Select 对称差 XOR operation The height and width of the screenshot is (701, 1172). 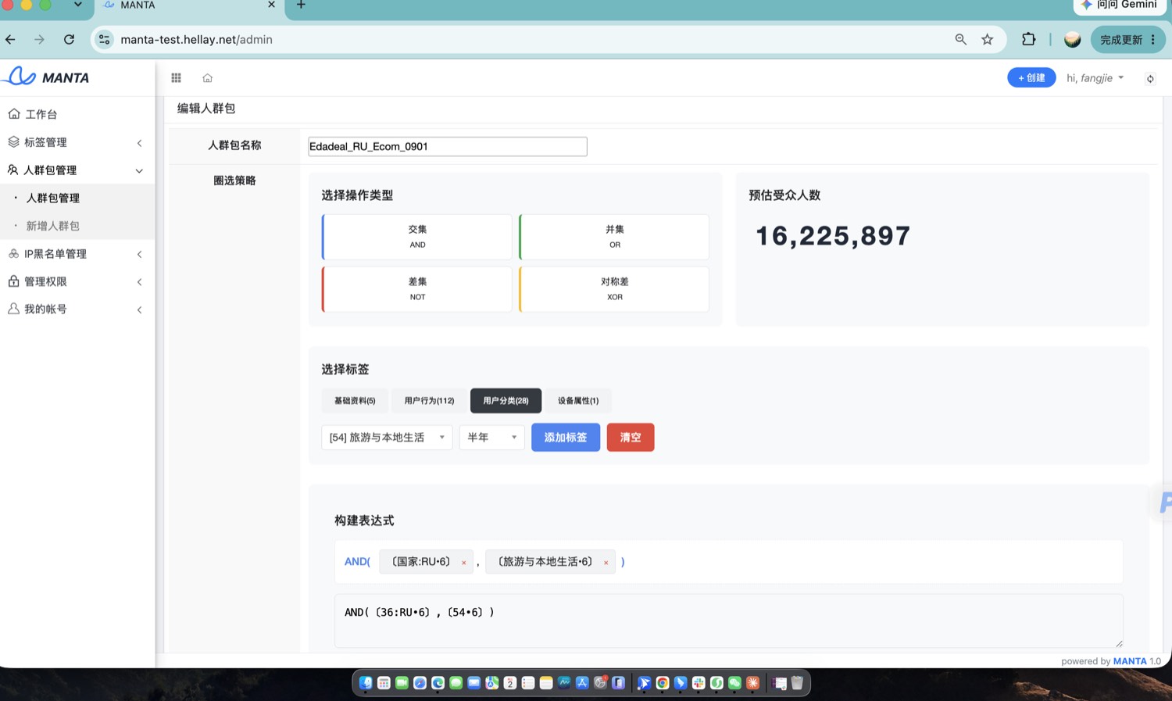coord(614,289)
